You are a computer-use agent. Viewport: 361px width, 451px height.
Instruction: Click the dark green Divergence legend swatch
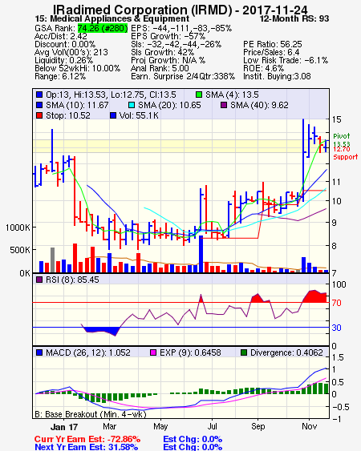(244, 352)
